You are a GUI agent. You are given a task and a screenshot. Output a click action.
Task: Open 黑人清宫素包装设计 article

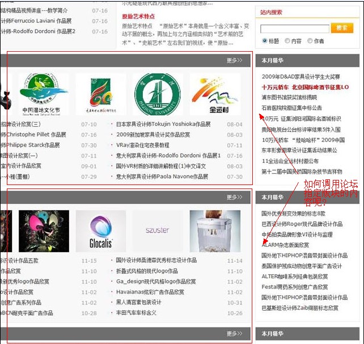click(138, 303)
